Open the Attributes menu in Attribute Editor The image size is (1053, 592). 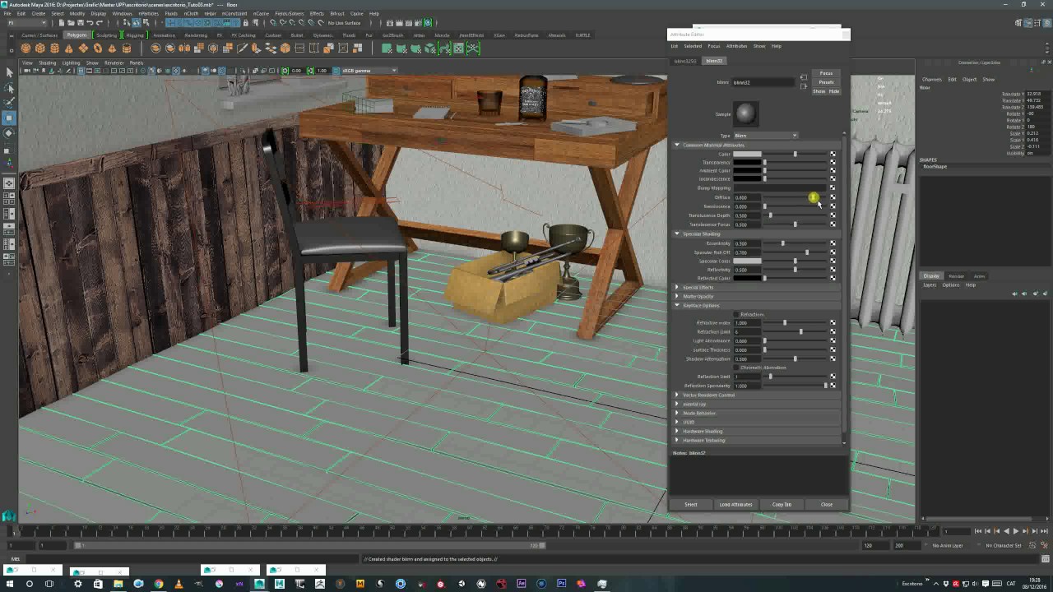tap(736, 46)
